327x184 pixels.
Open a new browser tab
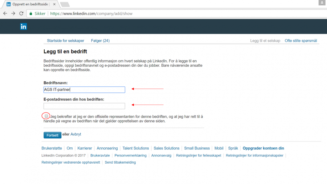point(64,4)
